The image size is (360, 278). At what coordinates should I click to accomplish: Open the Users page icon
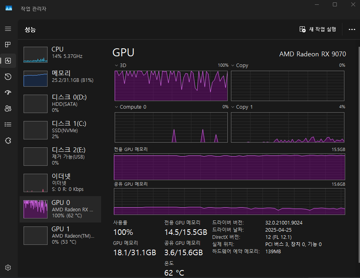pyautogui.click(x=8, y=108)
